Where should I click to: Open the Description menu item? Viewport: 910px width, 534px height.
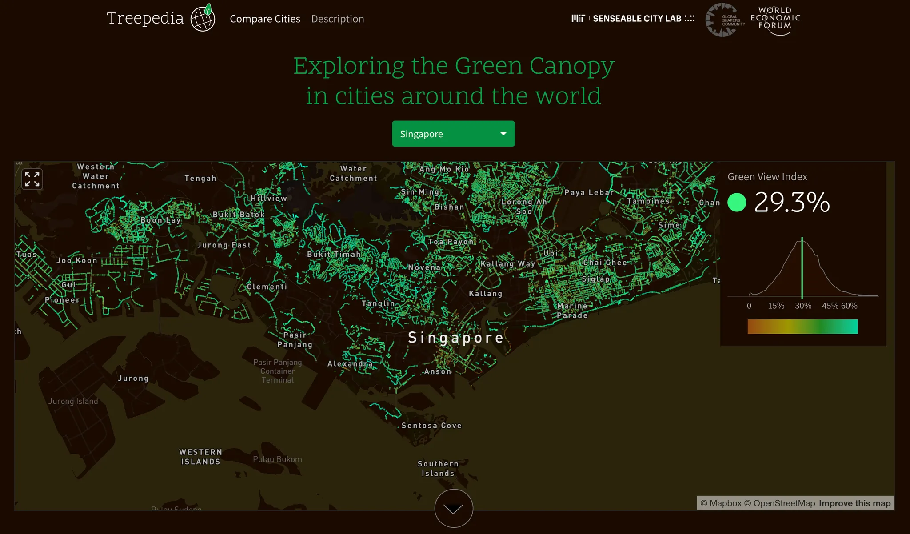click(x=338, y=19)
